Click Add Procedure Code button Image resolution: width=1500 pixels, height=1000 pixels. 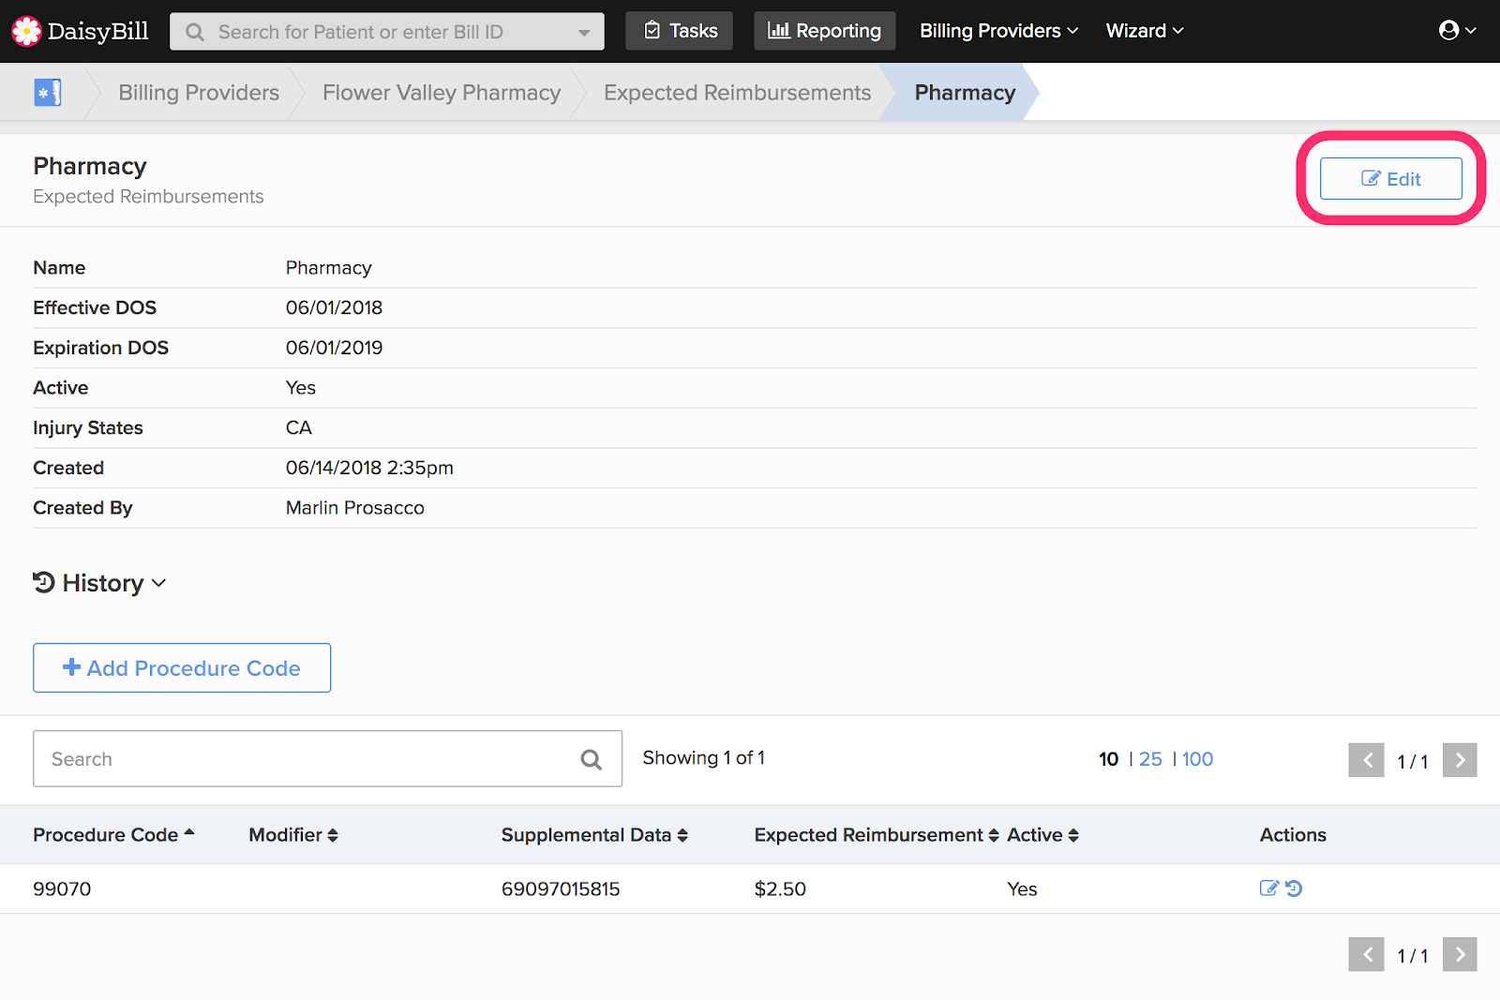coord(182,668)
